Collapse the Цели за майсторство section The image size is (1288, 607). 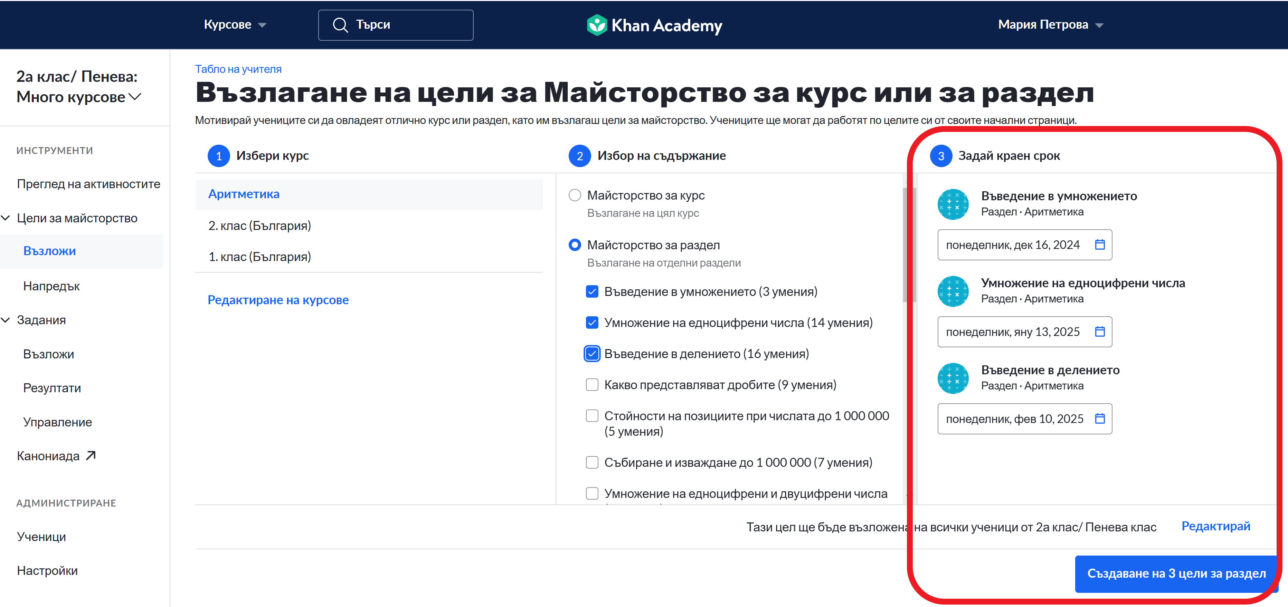click(x=6, y=218)
